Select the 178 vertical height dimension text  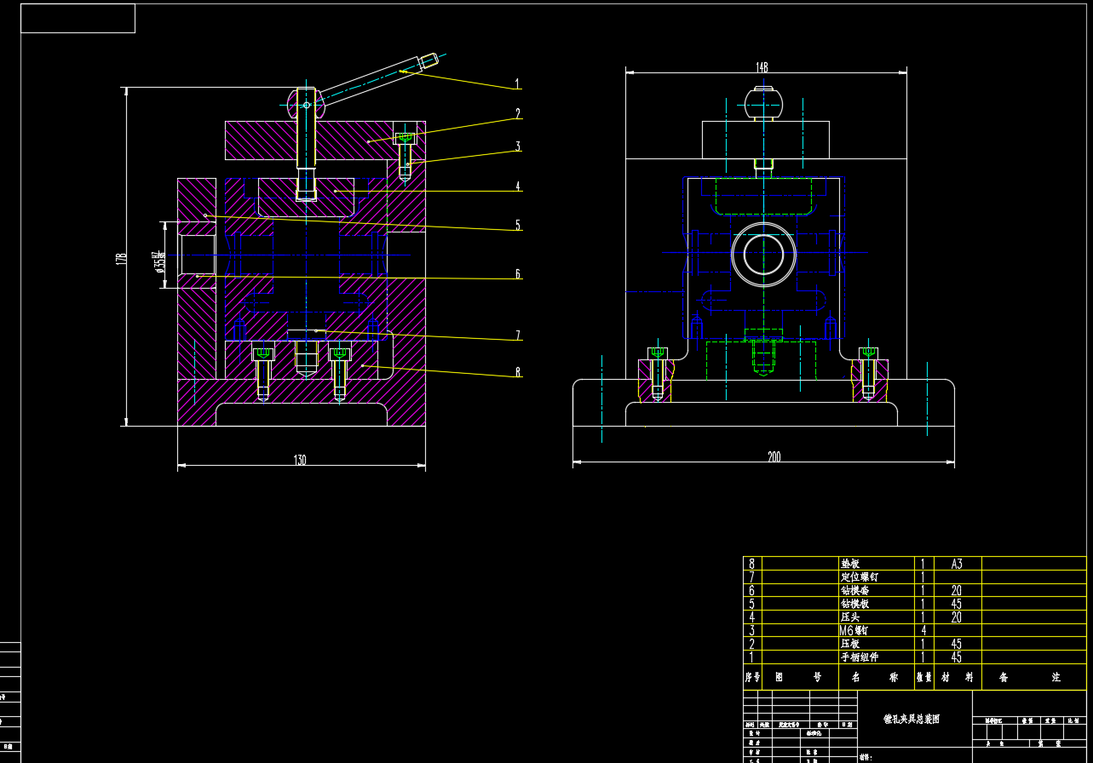[x=121, y=259]
